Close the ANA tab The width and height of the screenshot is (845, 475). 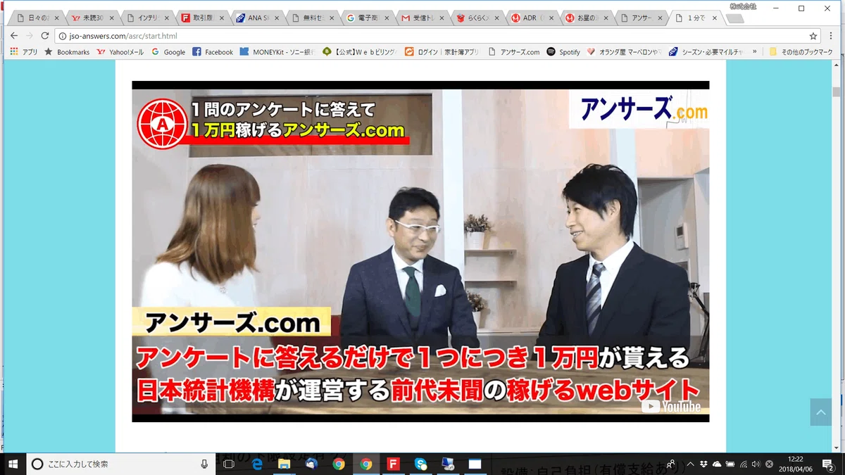277,18
